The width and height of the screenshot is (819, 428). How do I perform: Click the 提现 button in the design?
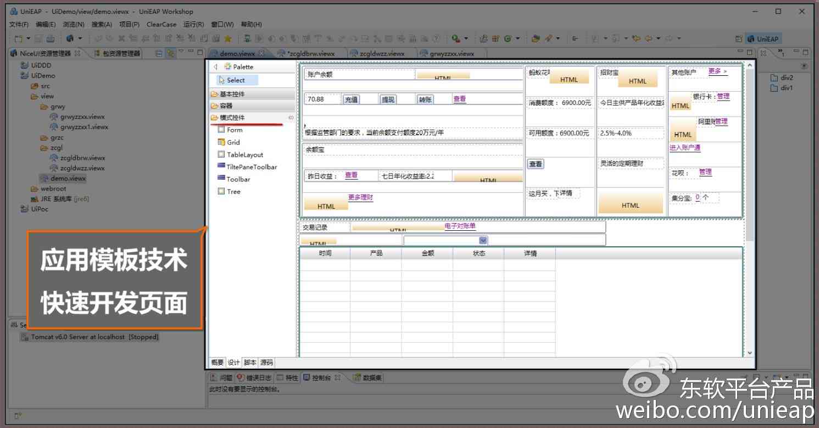pos(388,99)
